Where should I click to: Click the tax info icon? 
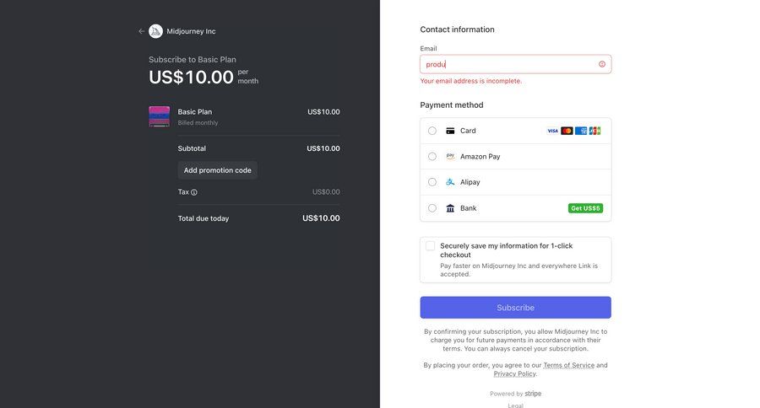point(194,192)
